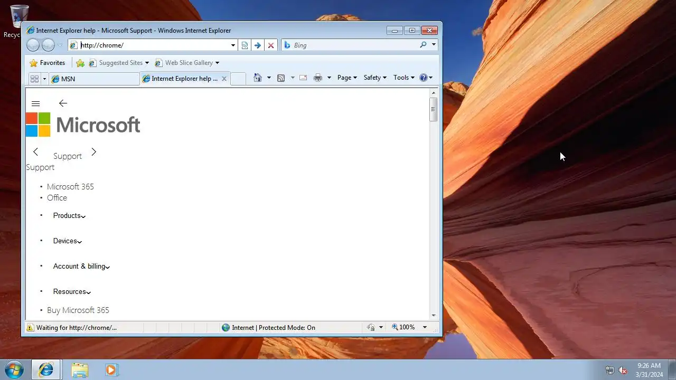Open the Home button dropdown arrow

(x=269, y=78)
